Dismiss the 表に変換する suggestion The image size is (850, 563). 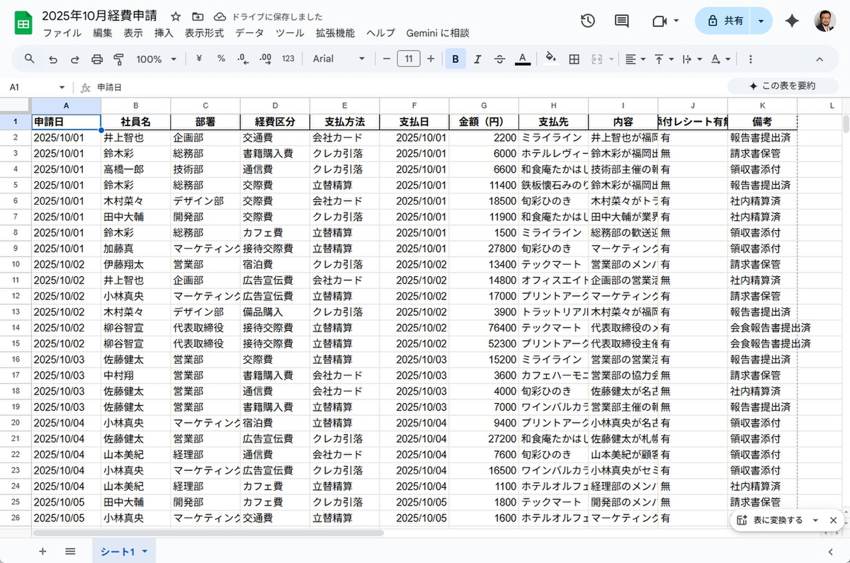click(x=833, y=520)
